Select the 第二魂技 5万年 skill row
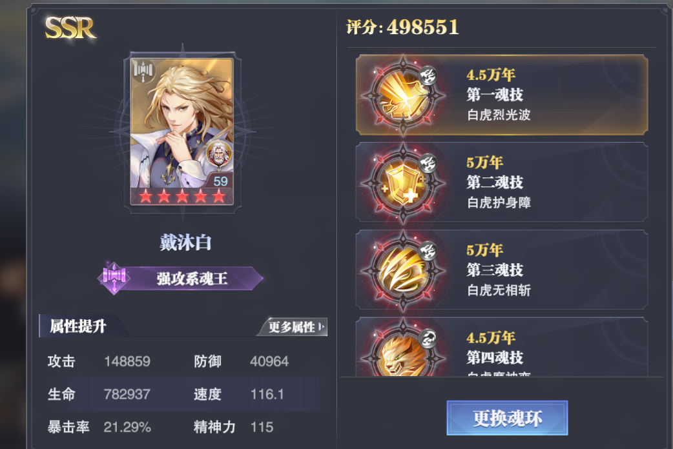 pos(502,183)
